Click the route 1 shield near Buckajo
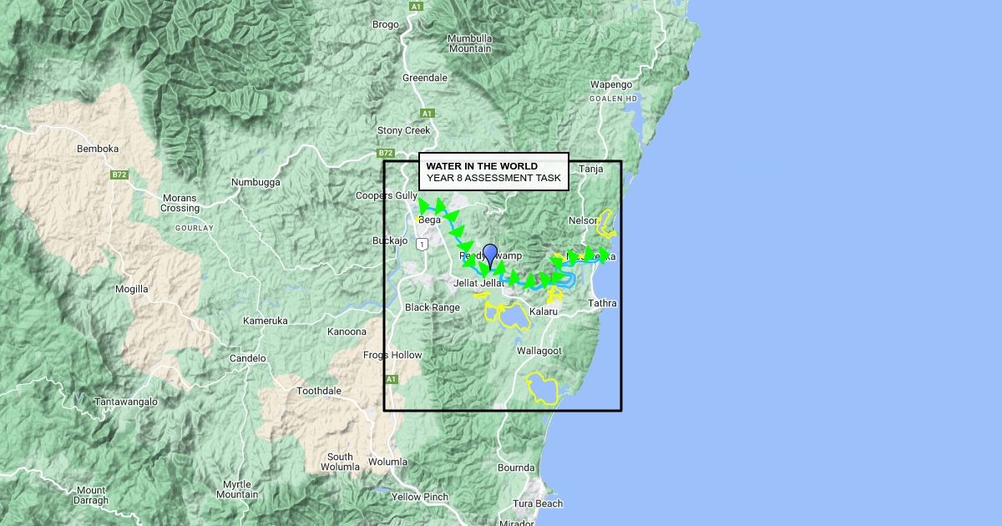Screen dimensions: 1002x526 tap(423, 244)
